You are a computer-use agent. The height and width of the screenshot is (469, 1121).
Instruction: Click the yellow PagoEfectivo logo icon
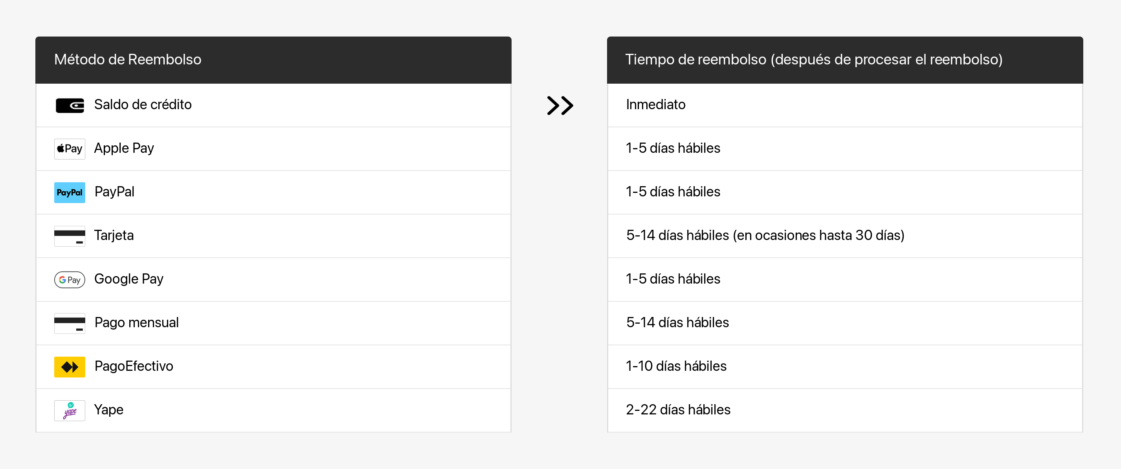click(x=70, y=367)
